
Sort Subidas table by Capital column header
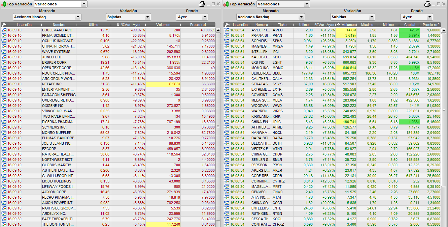tap(410, 25)
